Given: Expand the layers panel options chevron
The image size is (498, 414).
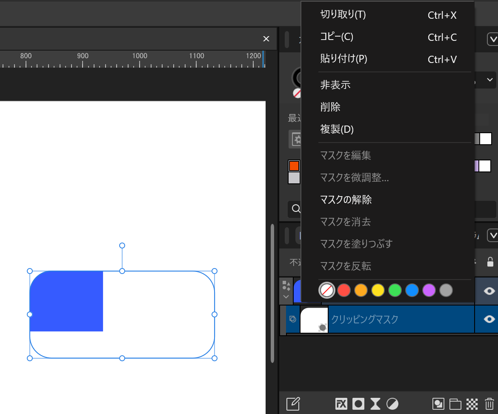Looking at the screenshot, I should tap(493, 236).
